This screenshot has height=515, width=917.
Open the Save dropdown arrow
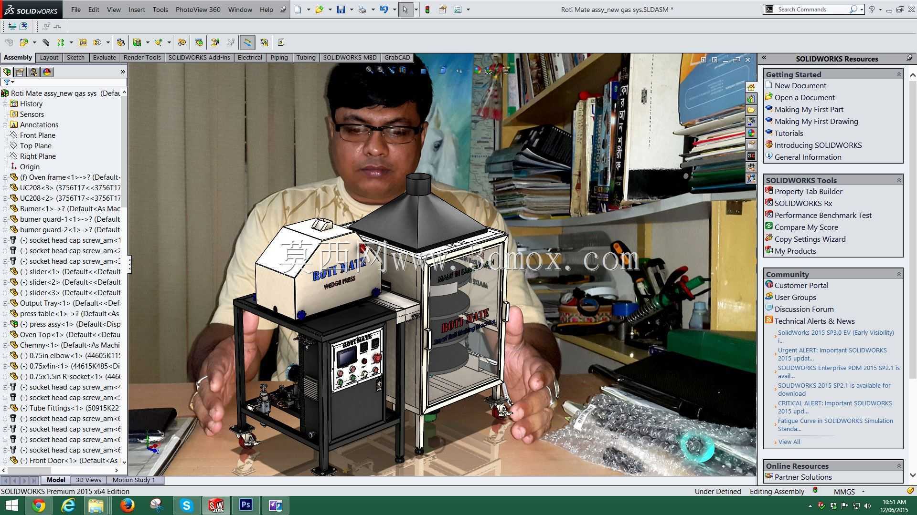pos(352,10)
